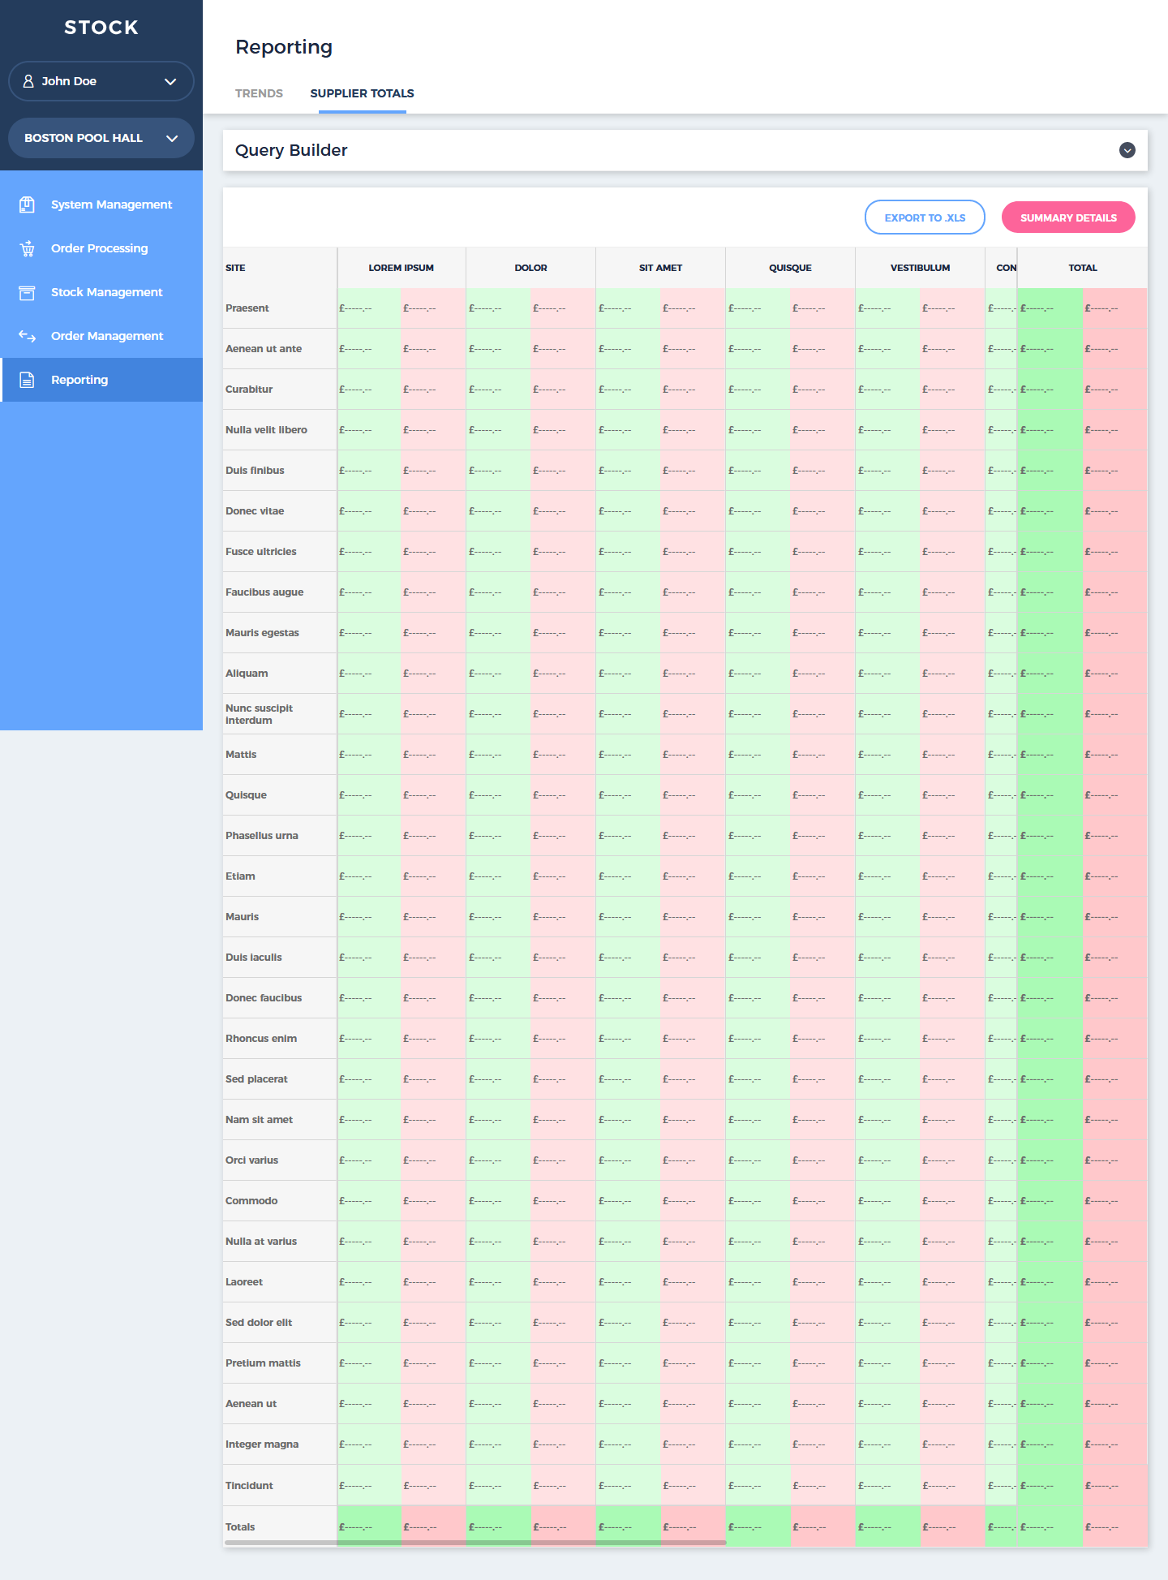
Task: Switch to the Trends tab
Action: (x=259, y=93)
